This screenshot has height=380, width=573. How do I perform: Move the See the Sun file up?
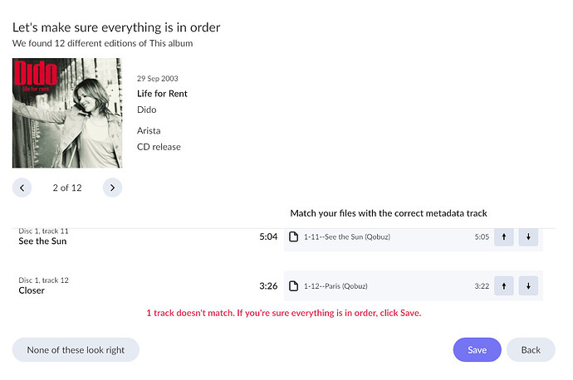[504, 237]
